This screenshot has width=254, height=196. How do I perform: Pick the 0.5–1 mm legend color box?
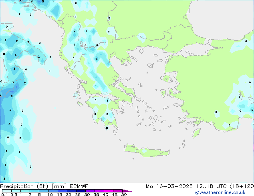16,191
